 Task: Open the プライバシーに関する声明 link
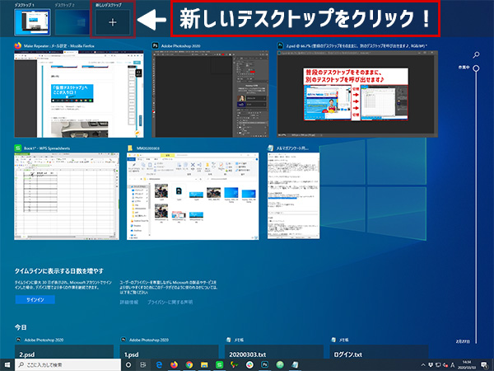(170, 303)
